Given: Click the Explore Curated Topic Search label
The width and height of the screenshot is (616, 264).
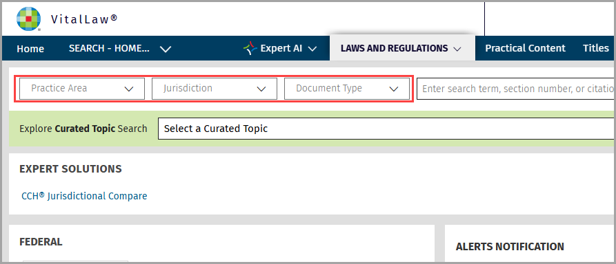Looking at the screenshot, I should [x=83, y=129].
